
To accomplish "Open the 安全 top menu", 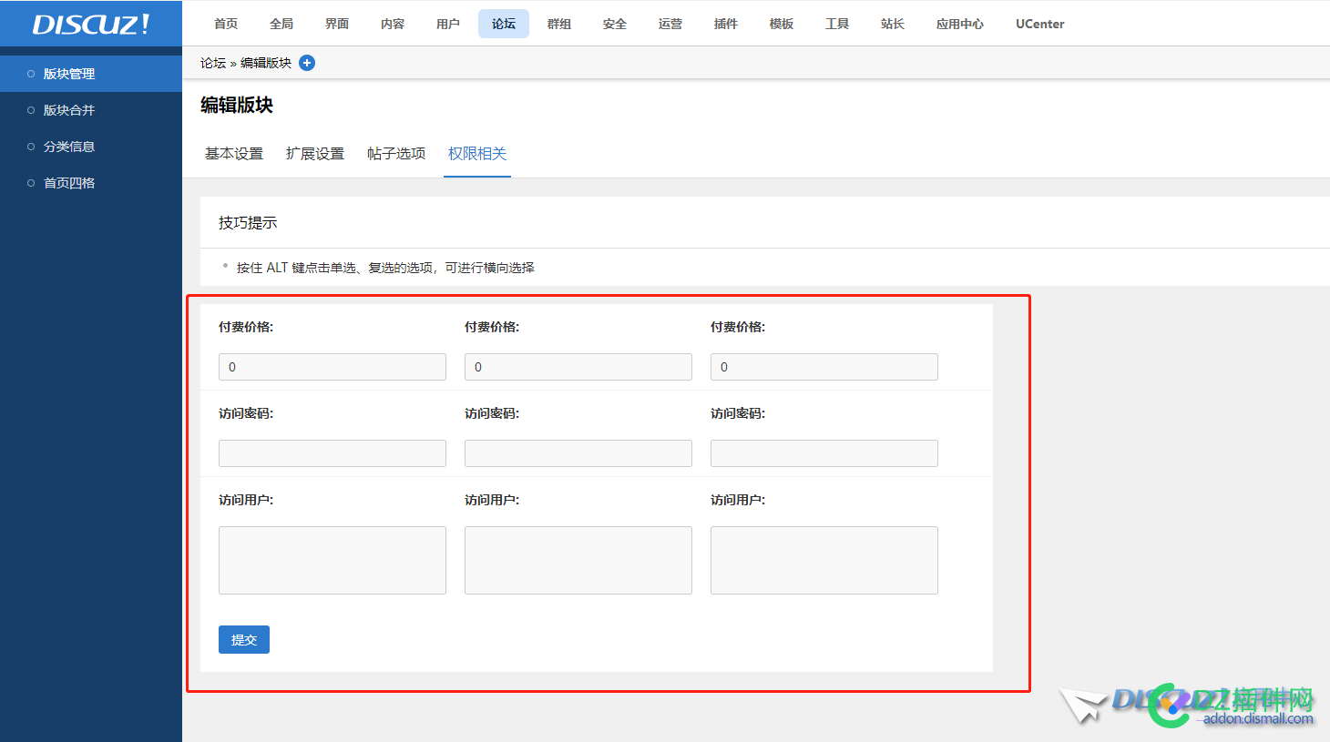I will [615, 24].
